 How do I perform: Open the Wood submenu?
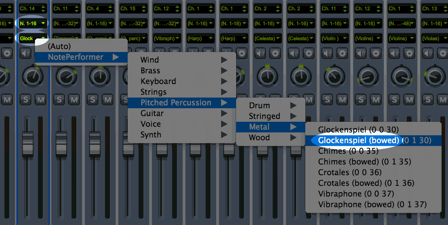271,137
